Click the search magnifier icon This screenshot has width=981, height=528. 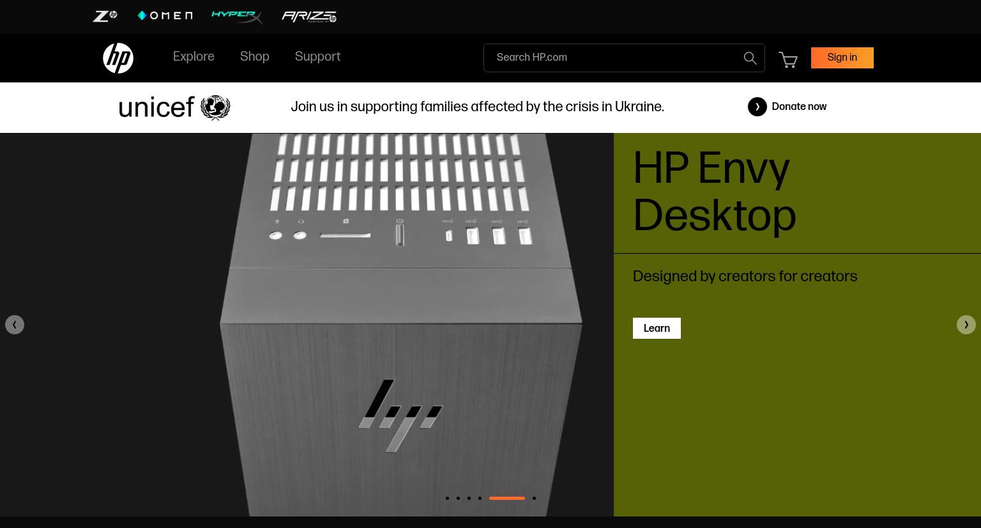click(750, 58)
